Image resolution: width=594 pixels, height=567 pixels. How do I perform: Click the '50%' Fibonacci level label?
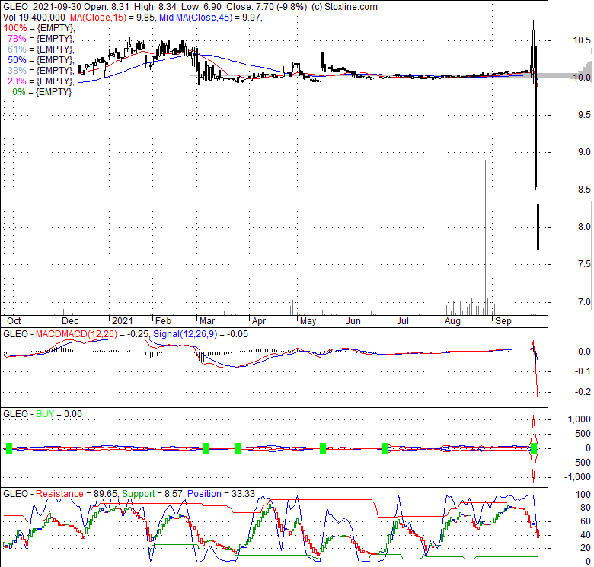coord(17,60)
